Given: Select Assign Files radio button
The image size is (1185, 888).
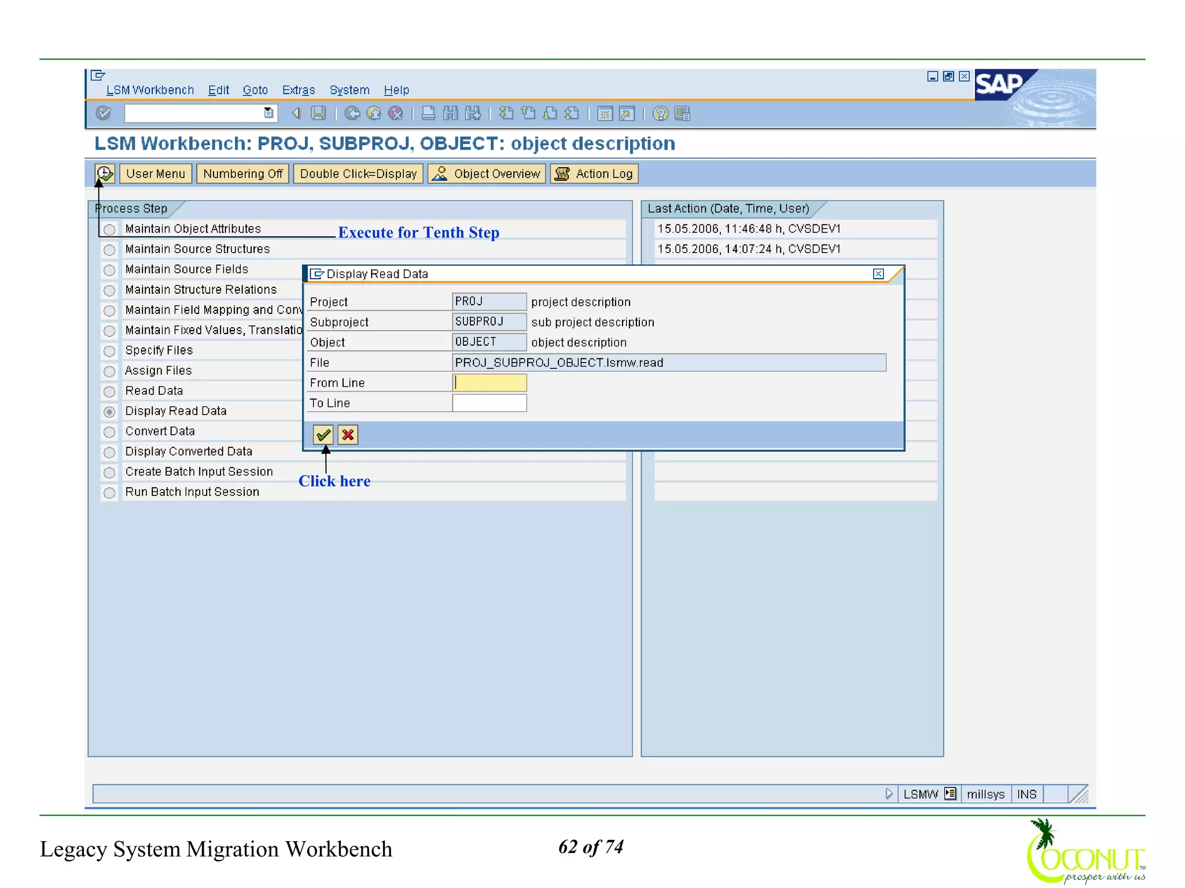Looking at the screenshot, I should (109, 371).
